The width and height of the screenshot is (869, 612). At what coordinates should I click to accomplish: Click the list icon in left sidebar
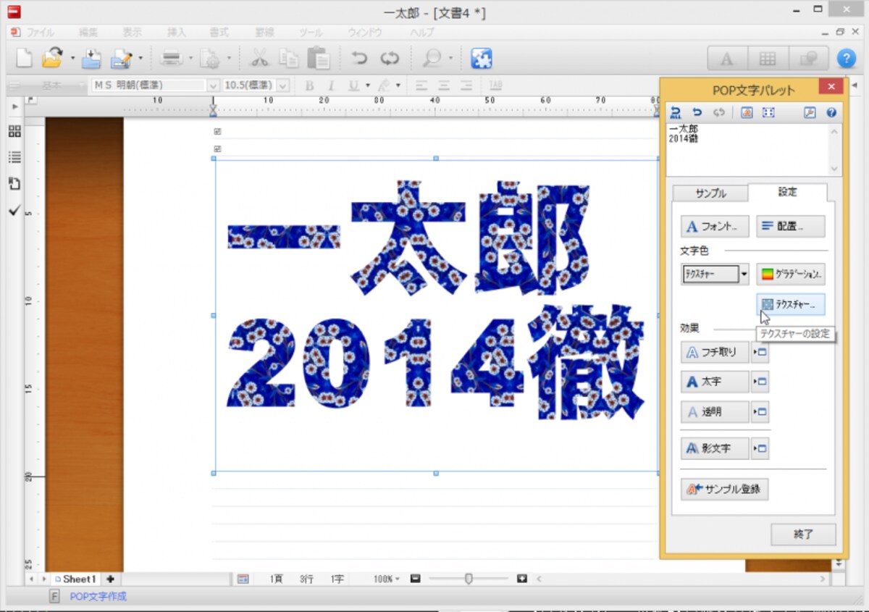tap(14, 157)
